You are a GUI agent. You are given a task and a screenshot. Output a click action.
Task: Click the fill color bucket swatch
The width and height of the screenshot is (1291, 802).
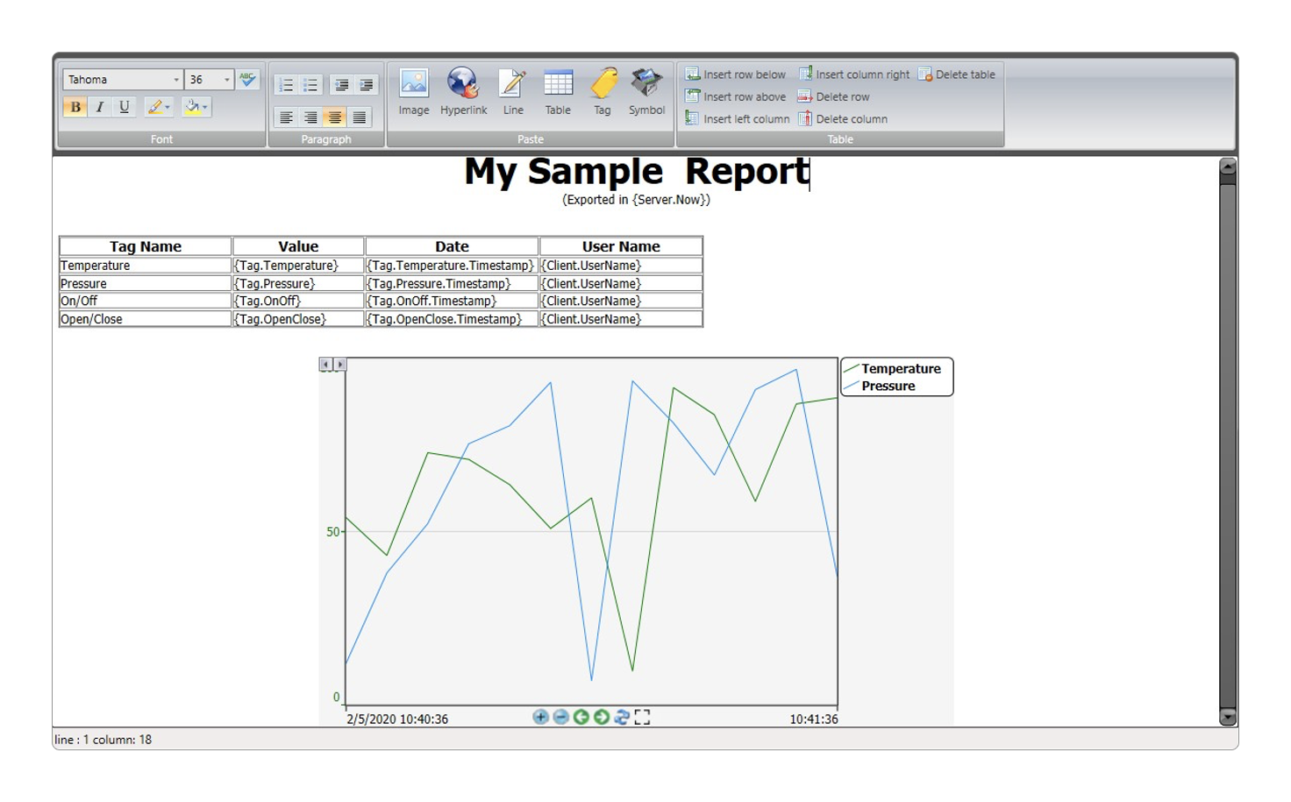[191, 107]
